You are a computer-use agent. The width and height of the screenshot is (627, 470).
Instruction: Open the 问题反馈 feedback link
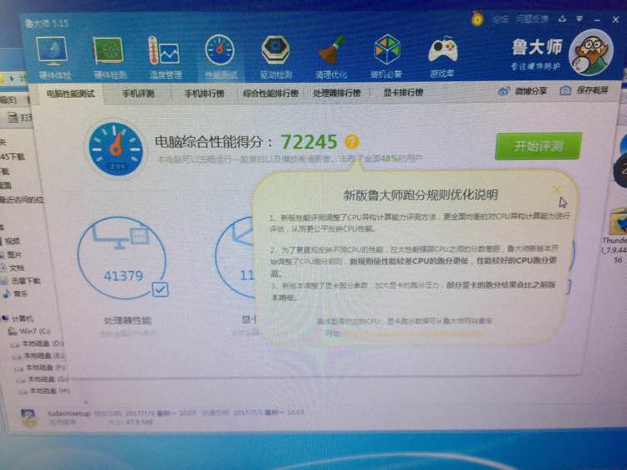(532, 18)
